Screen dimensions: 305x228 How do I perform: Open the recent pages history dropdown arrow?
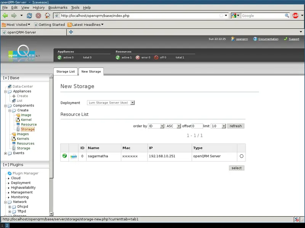(21, 16)
